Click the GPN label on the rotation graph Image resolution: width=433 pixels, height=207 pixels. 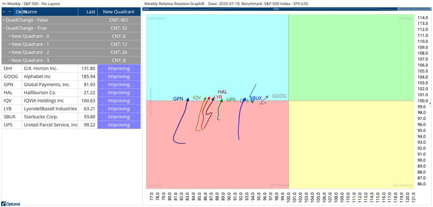[x=178, y=99]
